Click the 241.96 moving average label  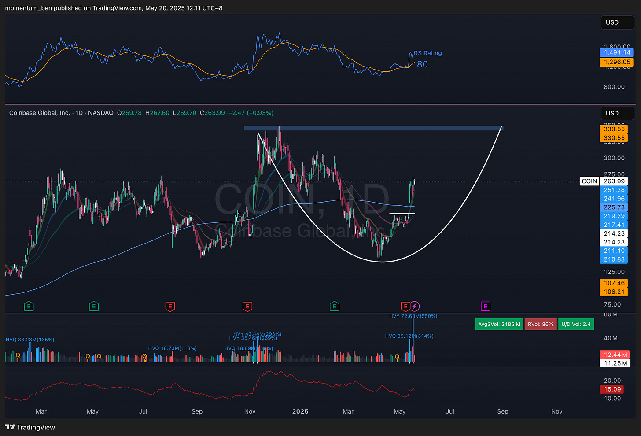pos(614,199)
